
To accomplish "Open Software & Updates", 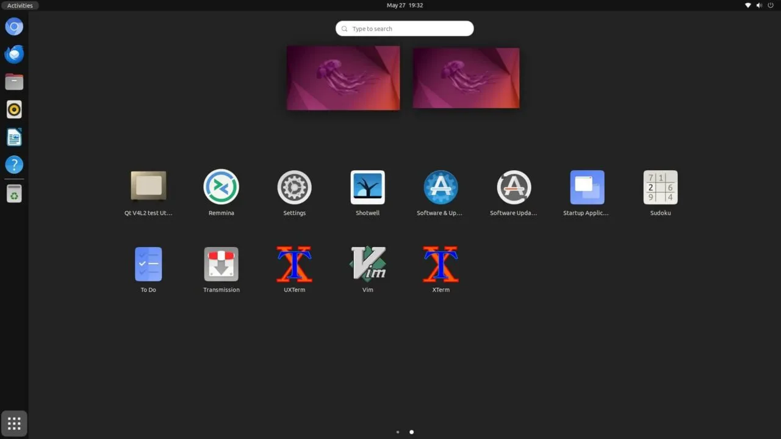I will point(441,187).
